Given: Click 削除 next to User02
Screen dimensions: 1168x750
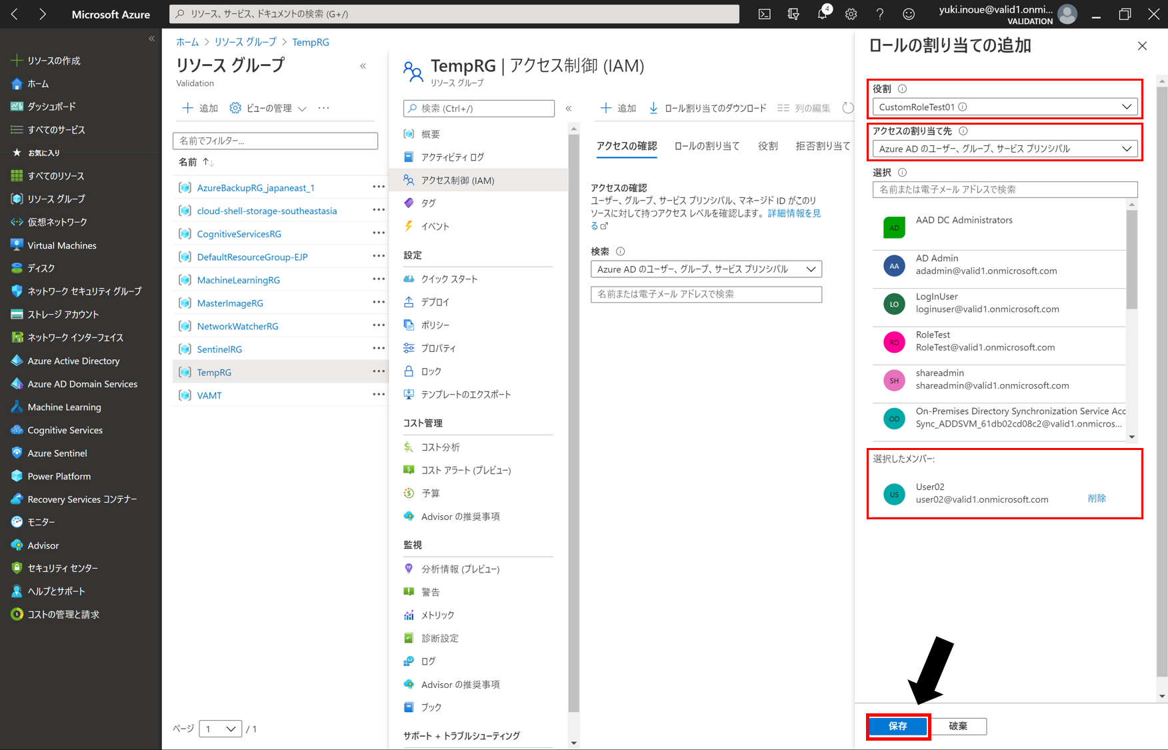Looking at the screenshot, I should pos(1097,498).
